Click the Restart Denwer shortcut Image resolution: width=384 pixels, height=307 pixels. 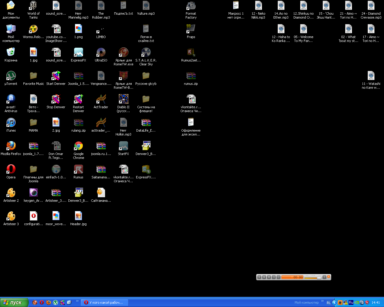coord(78,103)
